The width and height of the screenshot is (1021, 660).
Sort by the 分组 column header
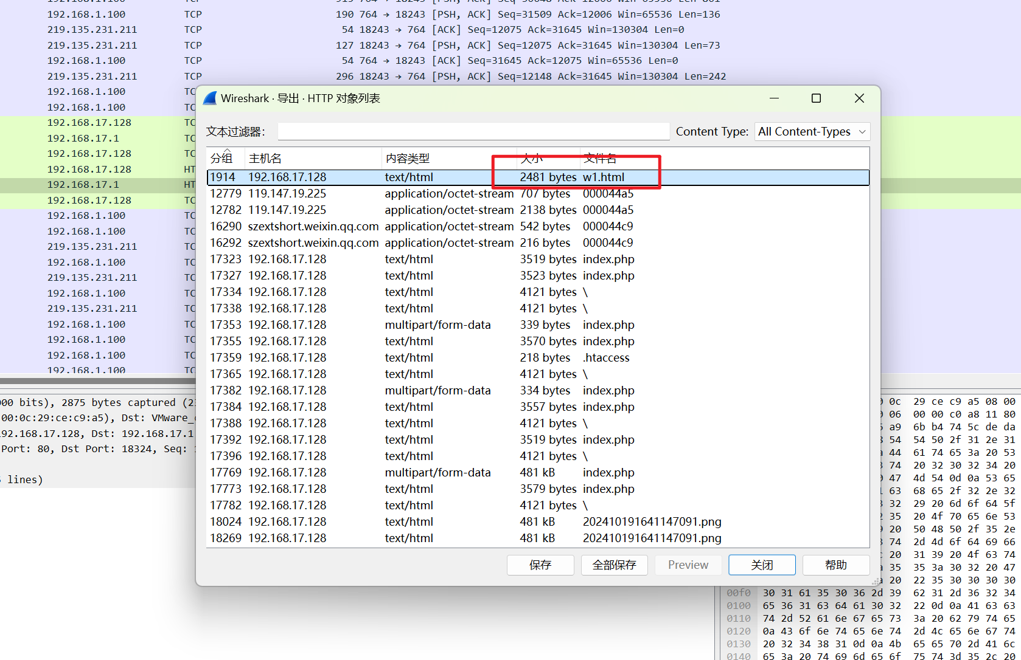pos(222,159)
